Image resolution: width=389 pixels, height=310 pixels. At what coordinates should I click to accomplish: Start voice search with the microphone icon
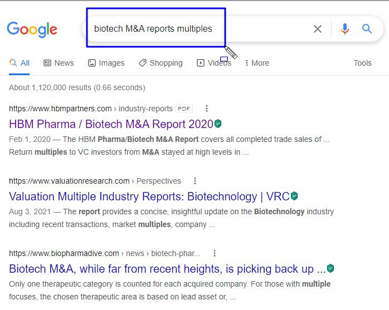coord(344,29)
